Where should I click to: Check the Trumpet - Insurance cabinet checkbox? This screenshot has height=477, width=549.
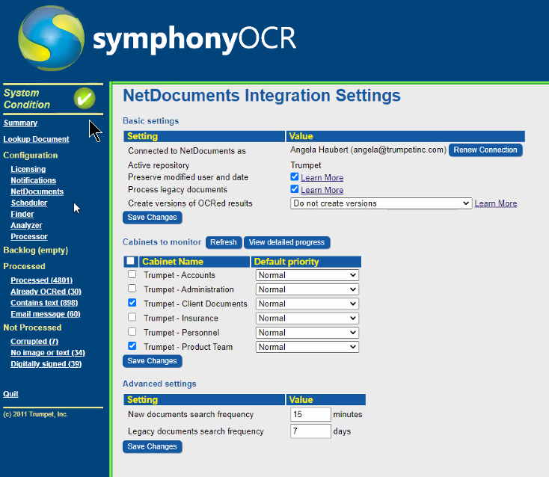132,317
